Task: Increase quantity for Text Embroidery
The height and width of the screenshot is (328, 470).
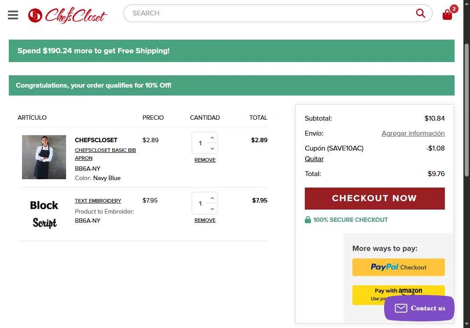Action: pyautogui.click(x=212, y=198)
